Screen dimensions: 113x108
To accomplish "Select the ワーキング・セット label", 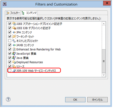I will point(25,37).
